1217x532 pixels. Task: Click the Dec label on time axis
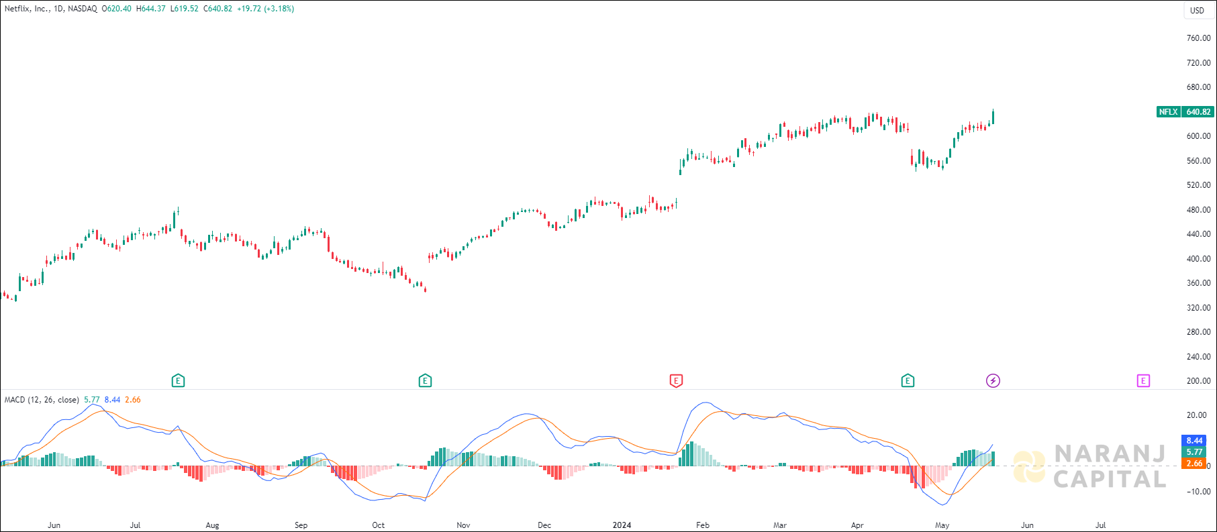(x=544, y=525)
